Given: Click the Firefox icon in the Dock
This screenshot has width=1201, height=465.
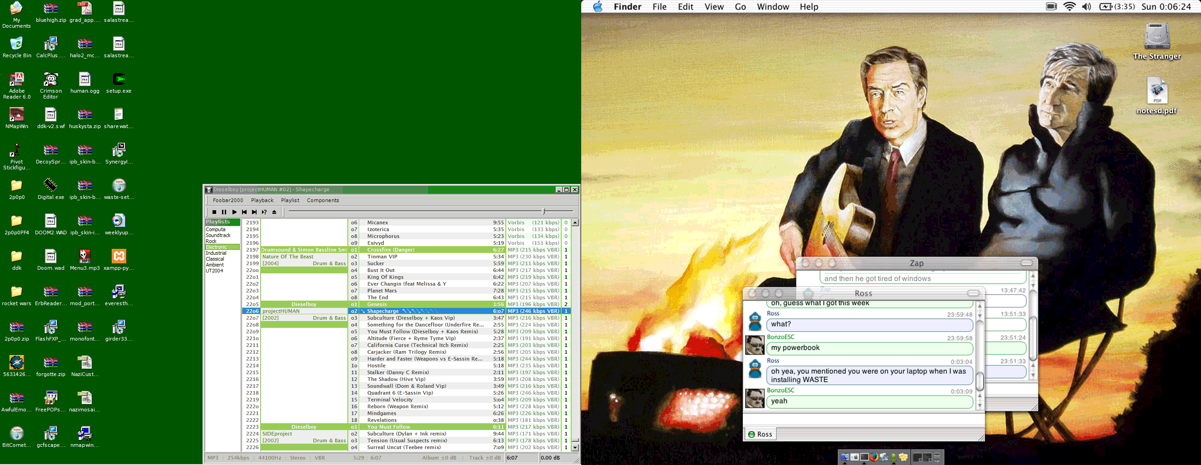Looking at the screenshot, I should (x=874, y=457).
